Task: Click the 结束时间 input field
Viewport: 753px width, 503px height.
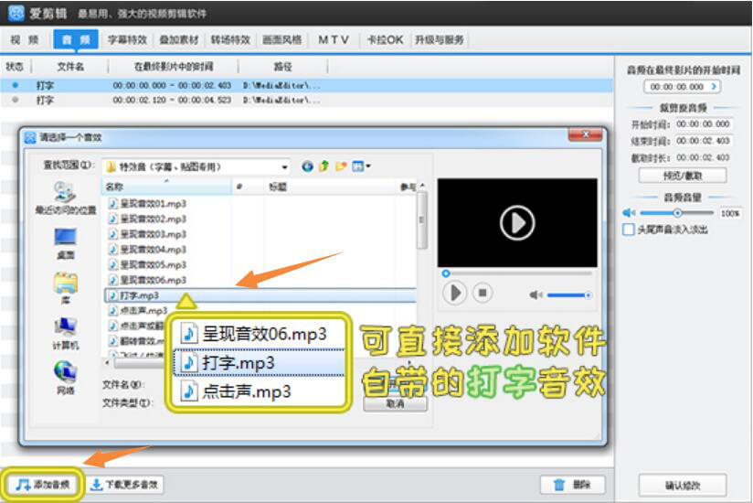Action: coord(704,141)
